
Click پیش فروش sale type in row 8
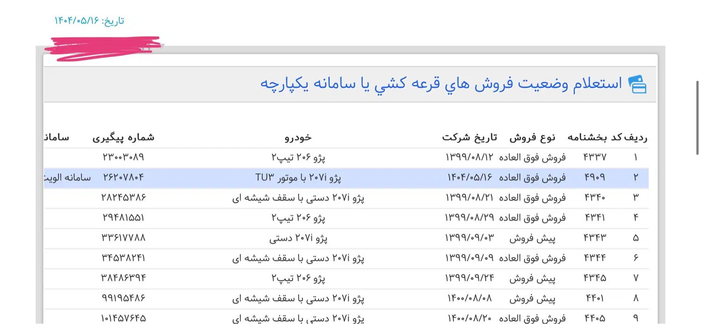532,298
